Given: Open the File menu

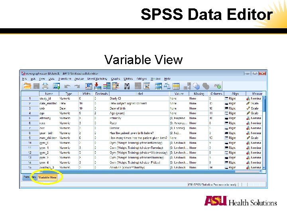Looking at the screenshot, I should coord(24,78).
